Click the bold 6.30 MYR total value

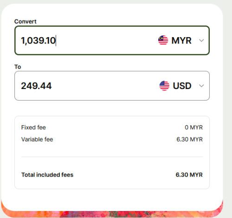(x=189, y=175)
